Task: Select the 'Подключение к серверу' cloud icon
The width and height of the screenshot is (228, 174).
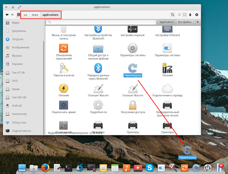Action: [167, 88]
